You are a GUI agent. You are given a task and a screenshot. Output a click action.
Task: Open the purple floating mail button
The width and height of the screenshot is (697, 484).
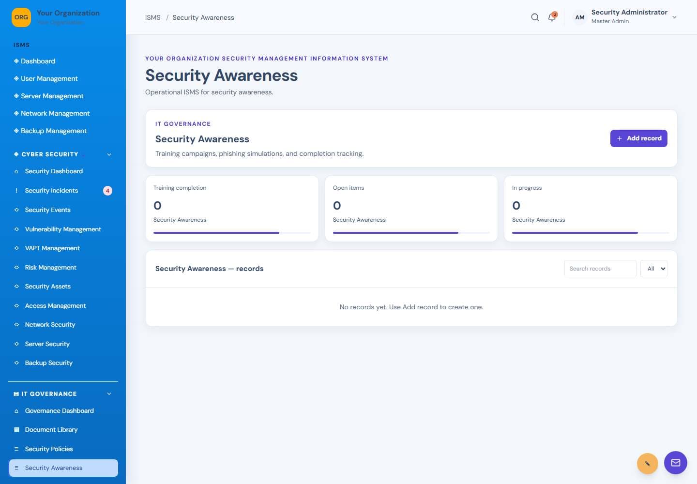coord(676,463)
